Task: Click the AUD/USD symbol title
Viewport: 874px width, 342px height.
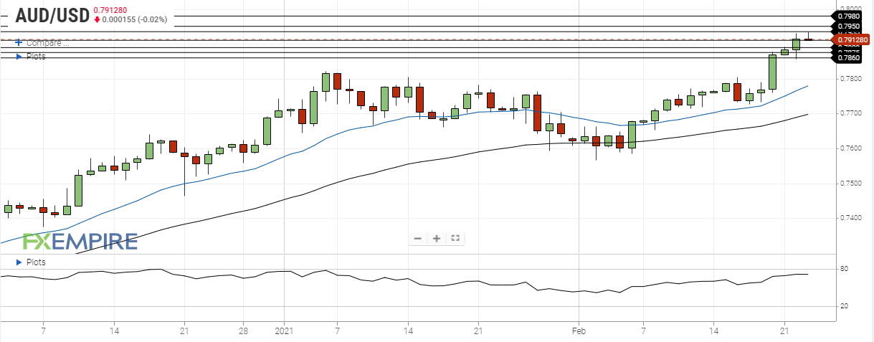Action: click(x=51, y=14)
